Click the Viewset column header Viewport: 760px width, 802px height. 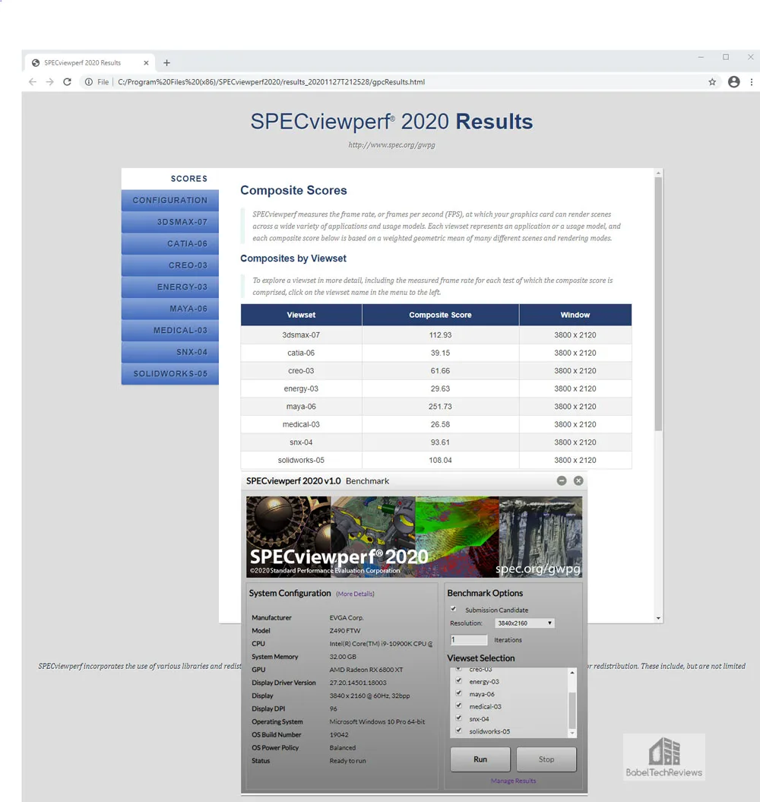pos(301,315)
